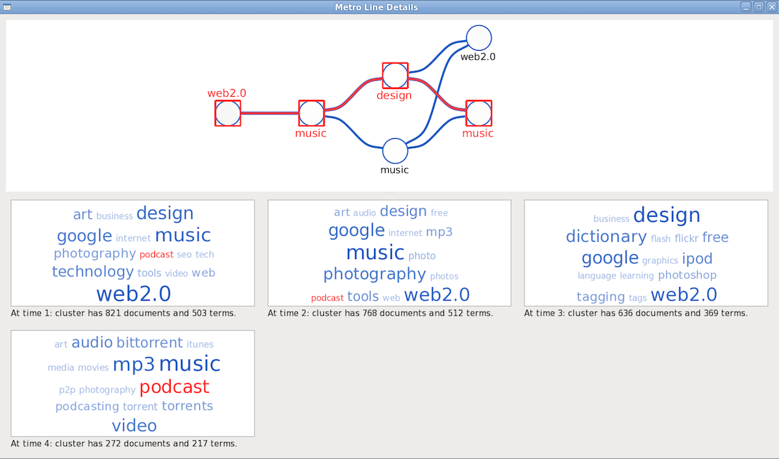This screenshot has height=459, width=779.
Task: Select the torrents tag in time 4 cloud
Action: tap(187, 406)
